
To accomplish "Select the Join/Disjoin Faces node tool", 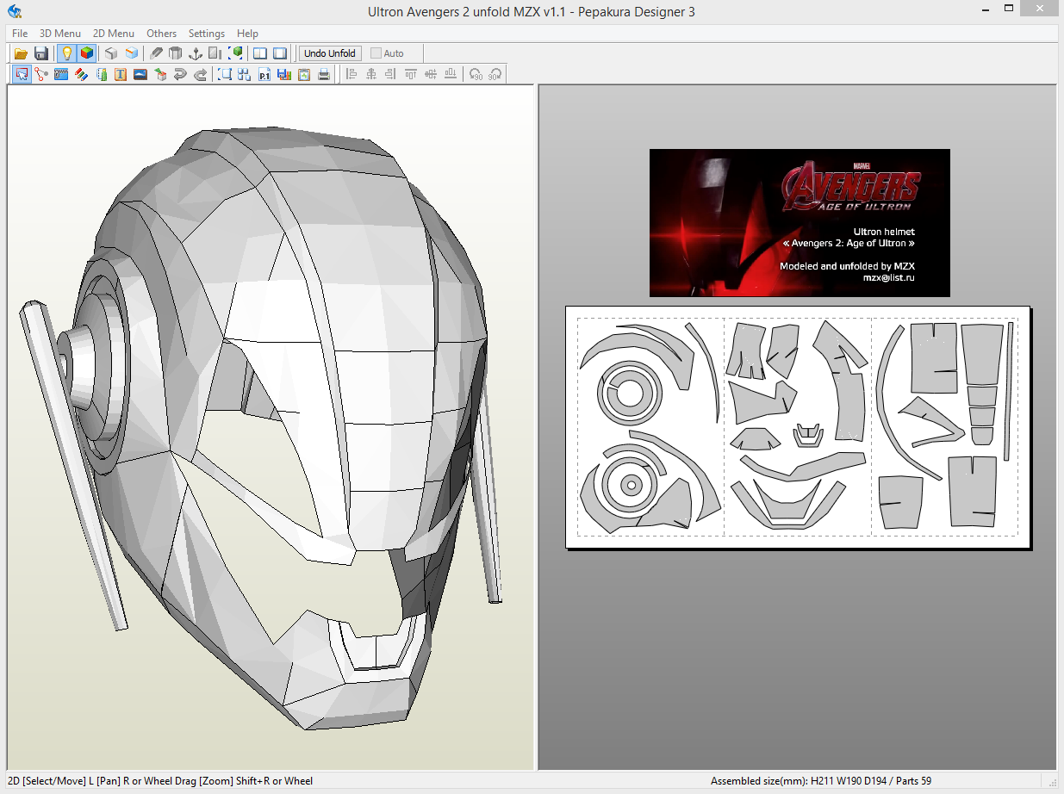I will [x=41, y=74].
